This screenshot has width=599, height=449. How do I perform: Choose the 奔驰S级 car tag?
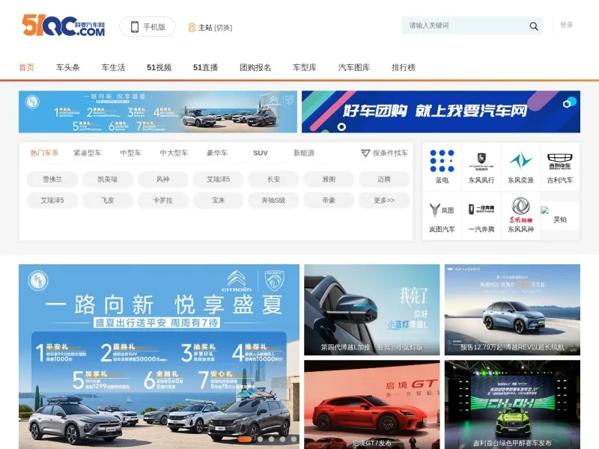pos(273,200)
